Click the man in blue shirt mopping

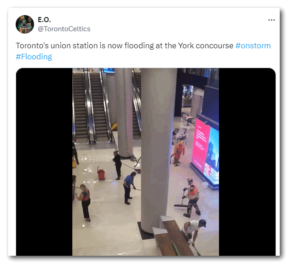point(129,188)
